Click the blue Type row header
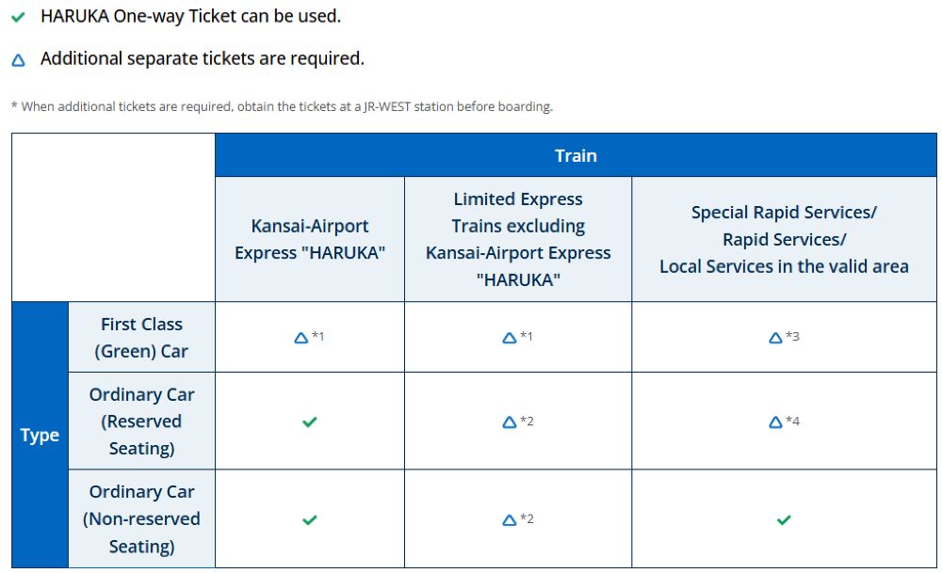Image resolution: width=942 pixels, height=573 pixels. tap(40, 436)
